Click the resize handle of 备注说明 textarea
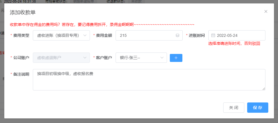 [264, 89]
